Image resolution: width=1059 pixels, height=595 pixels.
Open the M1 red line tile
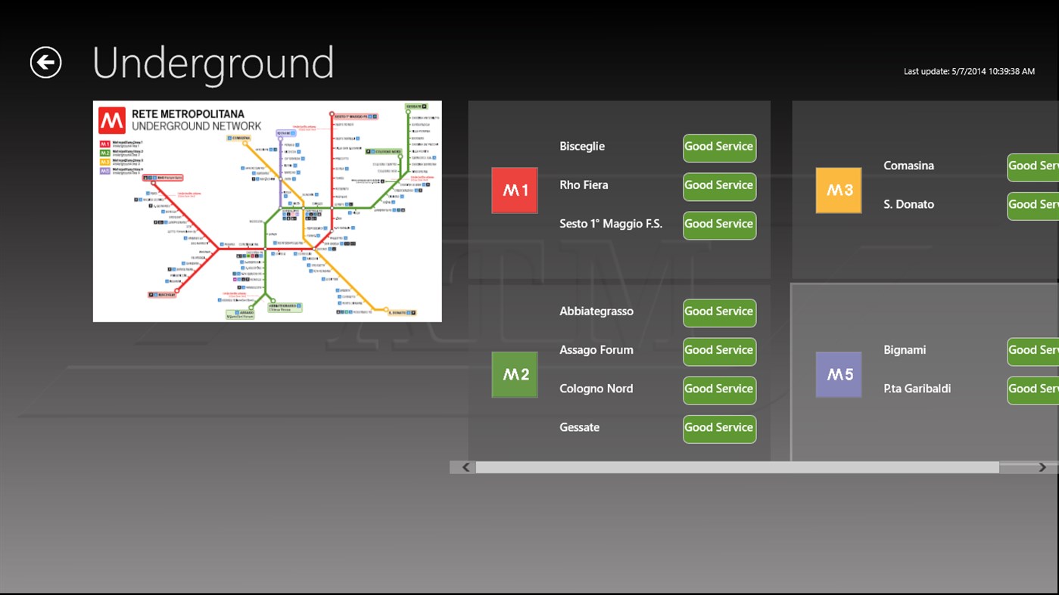515,191
